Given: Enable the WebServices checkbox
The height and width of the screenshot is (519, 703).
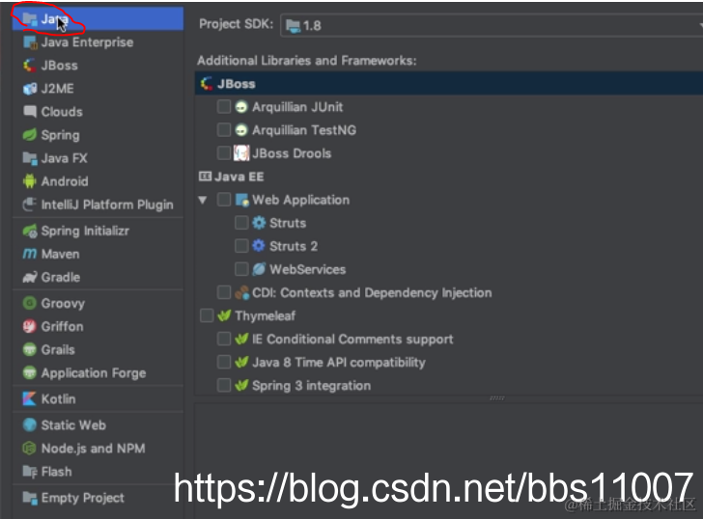Looking at the screenshot, I should click(x=241, y=269).
